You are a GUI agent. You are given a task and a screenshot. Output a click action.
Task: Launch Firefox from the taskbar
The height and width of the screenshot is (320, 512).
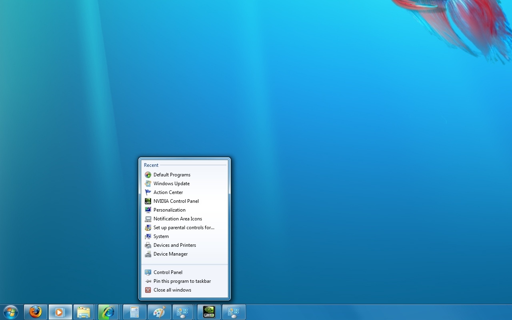(35, 312)
